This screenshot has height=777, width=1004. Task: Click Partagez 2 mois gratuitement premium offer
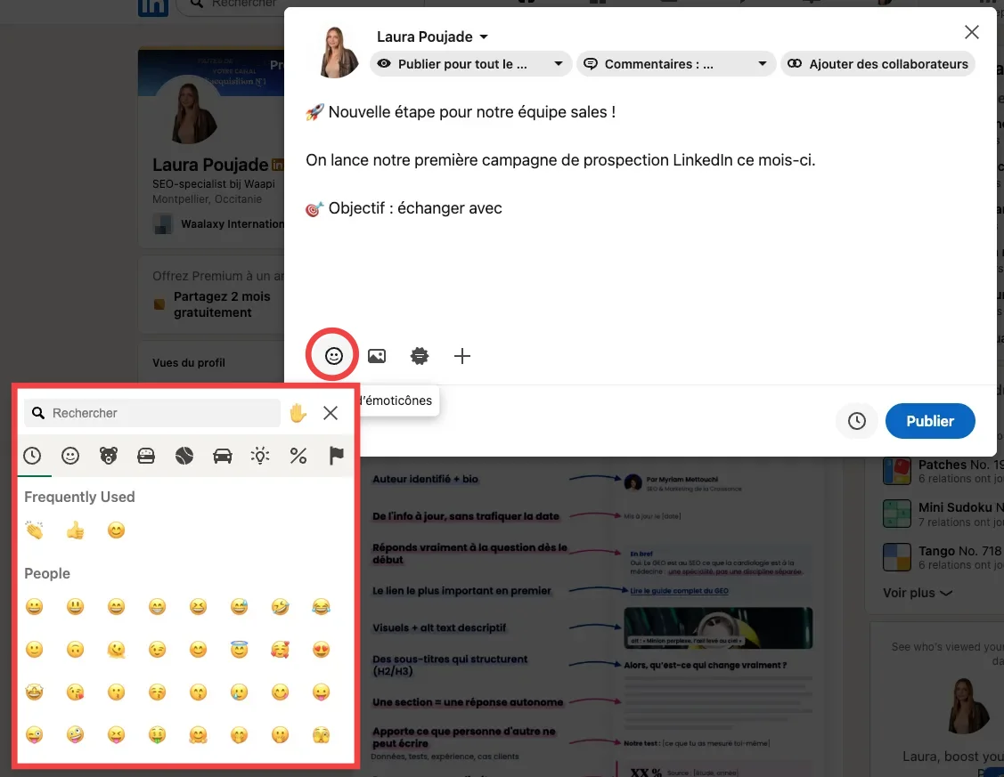click(x=222, y=304)
